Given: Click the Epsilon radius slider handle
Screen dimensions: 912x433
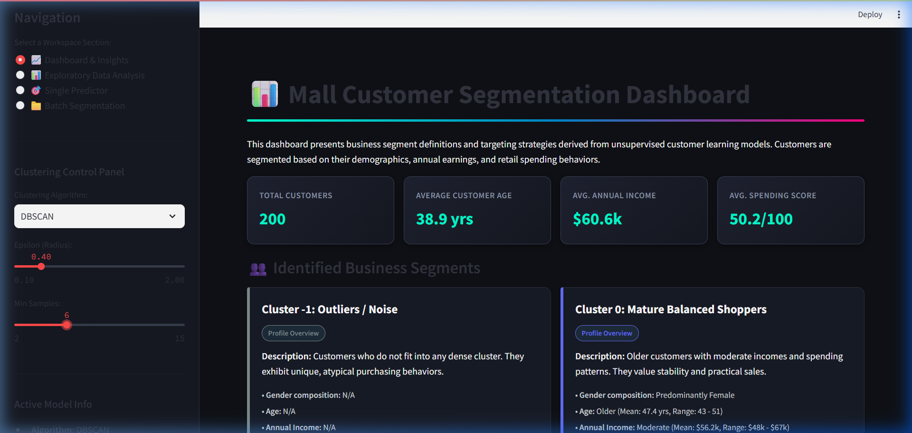Looking at the screenshot, I should pos(41,267).
